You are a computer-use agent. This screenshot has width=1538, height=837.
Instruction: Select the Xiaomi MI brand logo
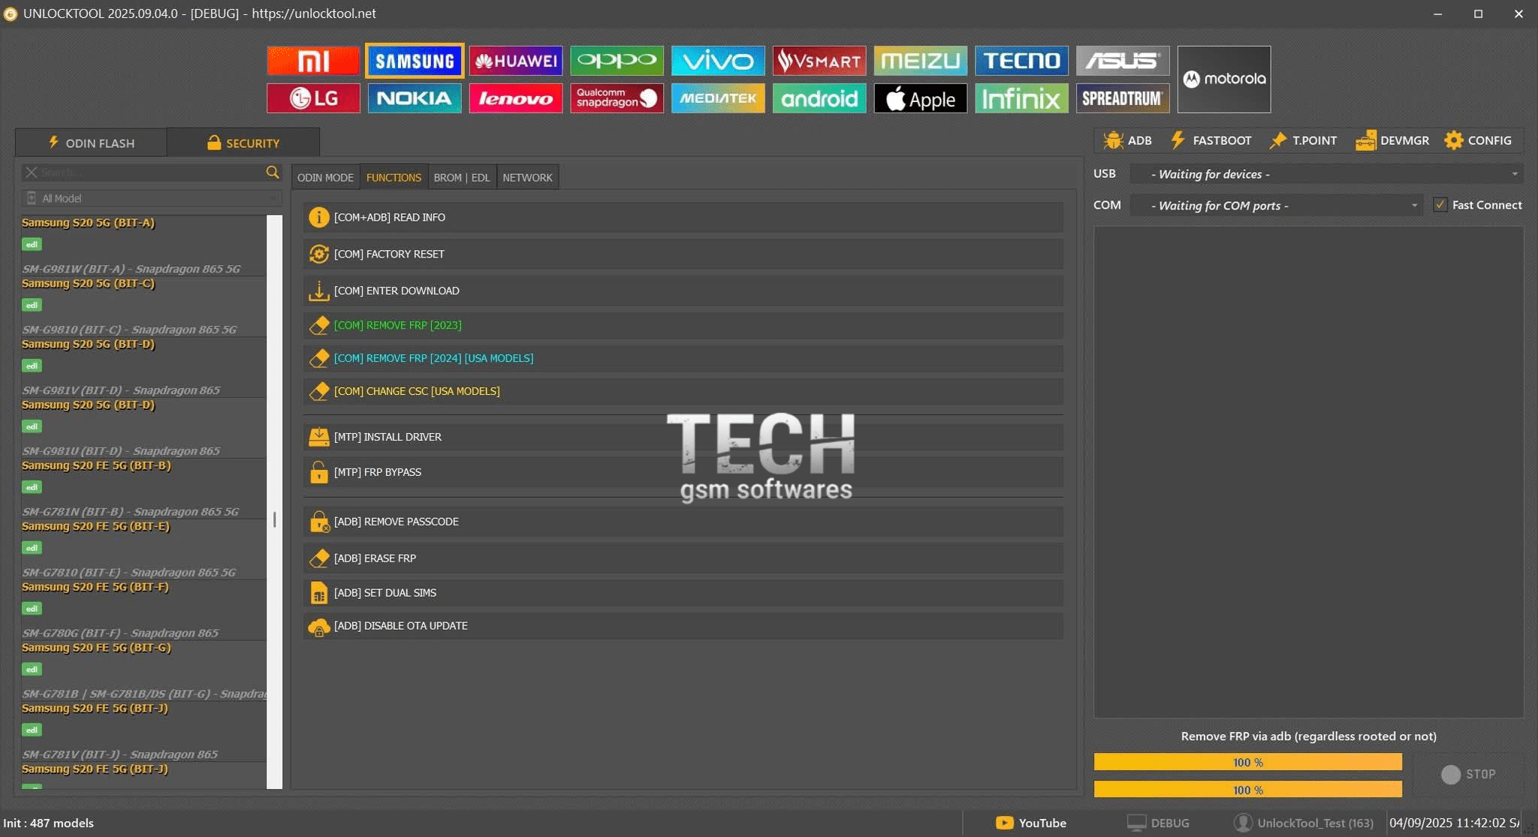[x=313, y=61]
